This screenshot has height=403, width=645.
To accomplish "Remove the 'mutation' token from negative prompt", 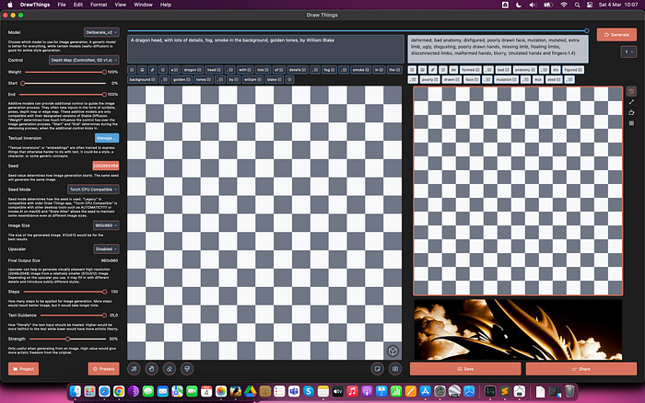I will (x=514, y=80).
